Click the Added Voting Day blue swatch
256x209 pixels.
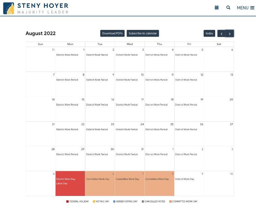114,201
